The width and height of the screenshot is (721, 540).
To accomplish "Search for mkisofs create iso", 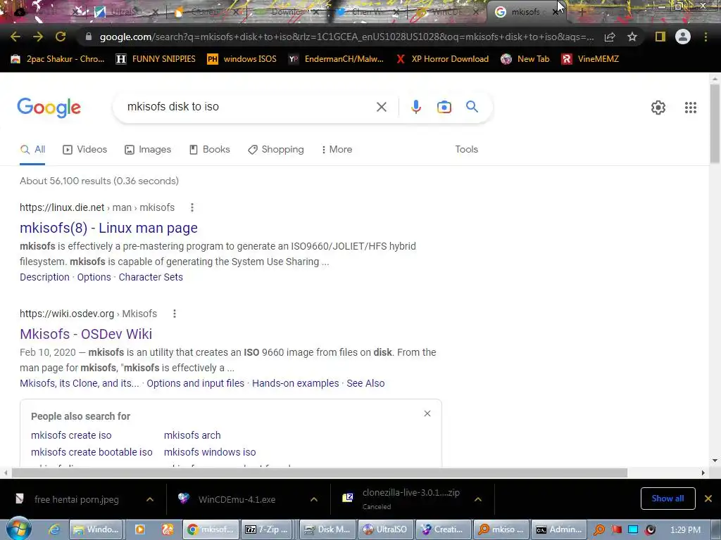I will [x=71, y=435].
